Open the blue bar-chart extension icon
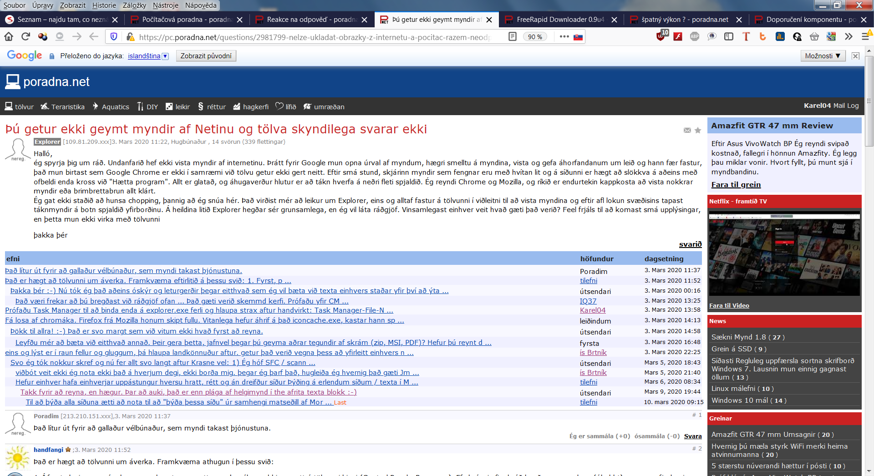 [x=780, y=36]
